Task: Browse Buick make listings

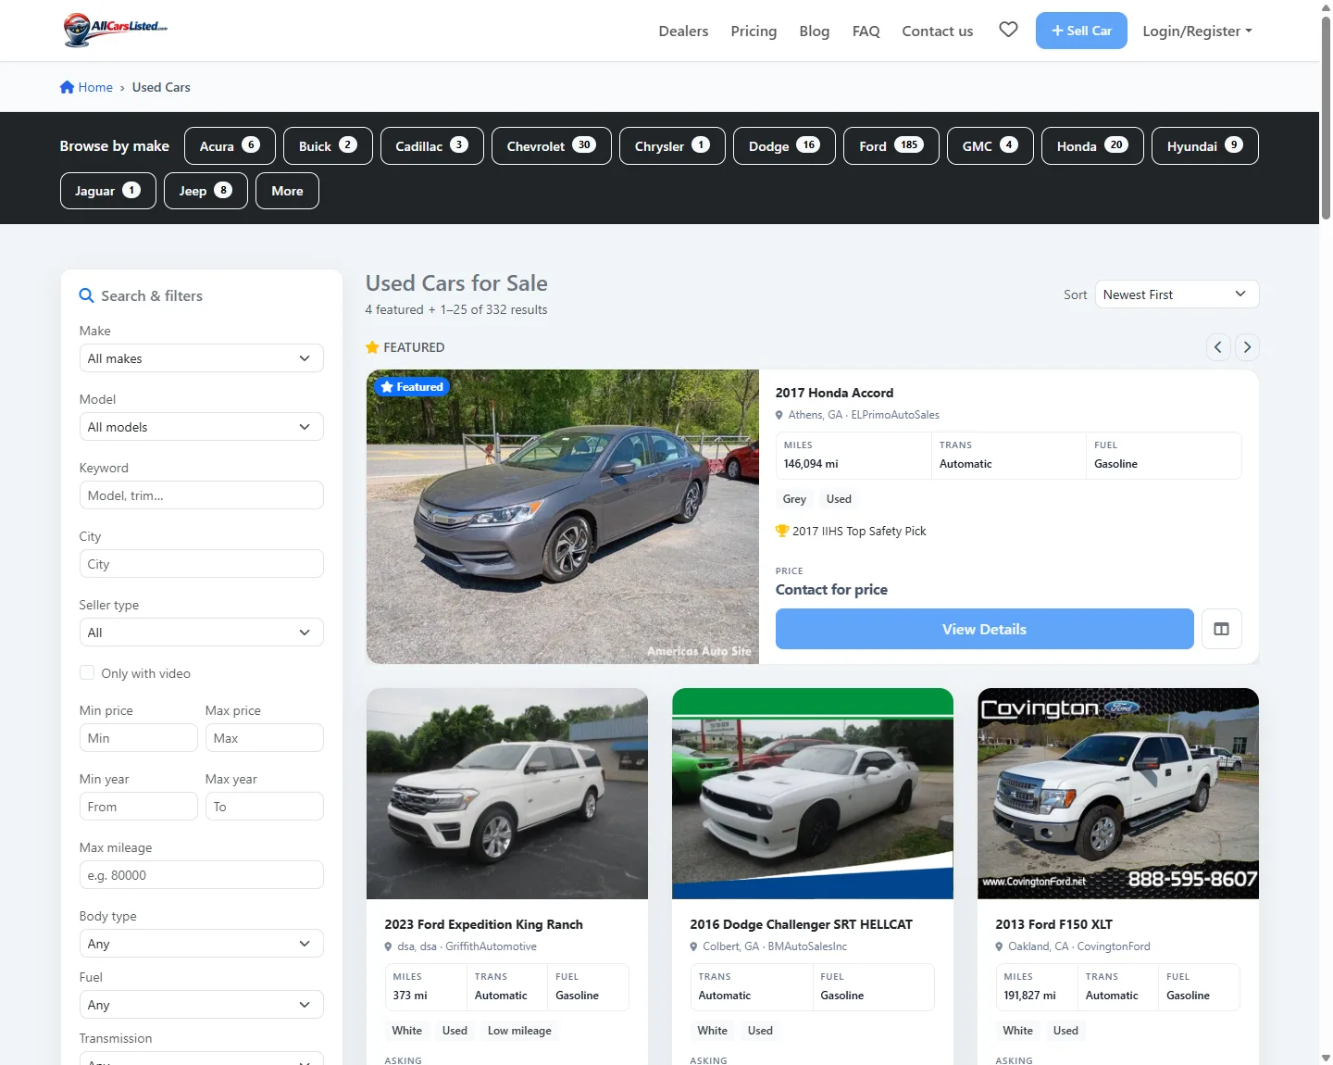Action: [x=328, y=145]
